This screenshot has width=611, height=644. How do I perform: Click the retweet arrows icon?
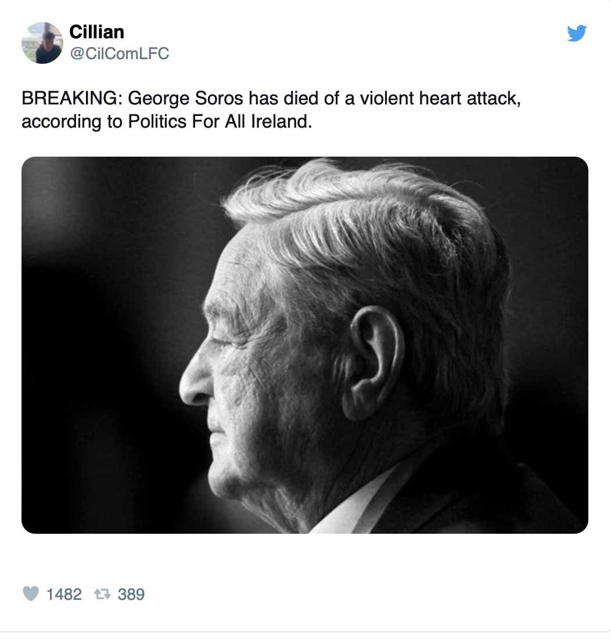(103, 594)
